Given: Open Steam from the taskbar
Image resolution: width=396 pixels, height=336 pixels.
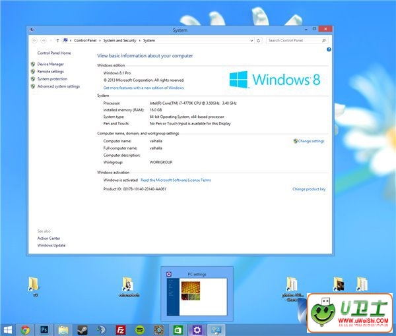Looking at the screenshot, I should (82, 329).
